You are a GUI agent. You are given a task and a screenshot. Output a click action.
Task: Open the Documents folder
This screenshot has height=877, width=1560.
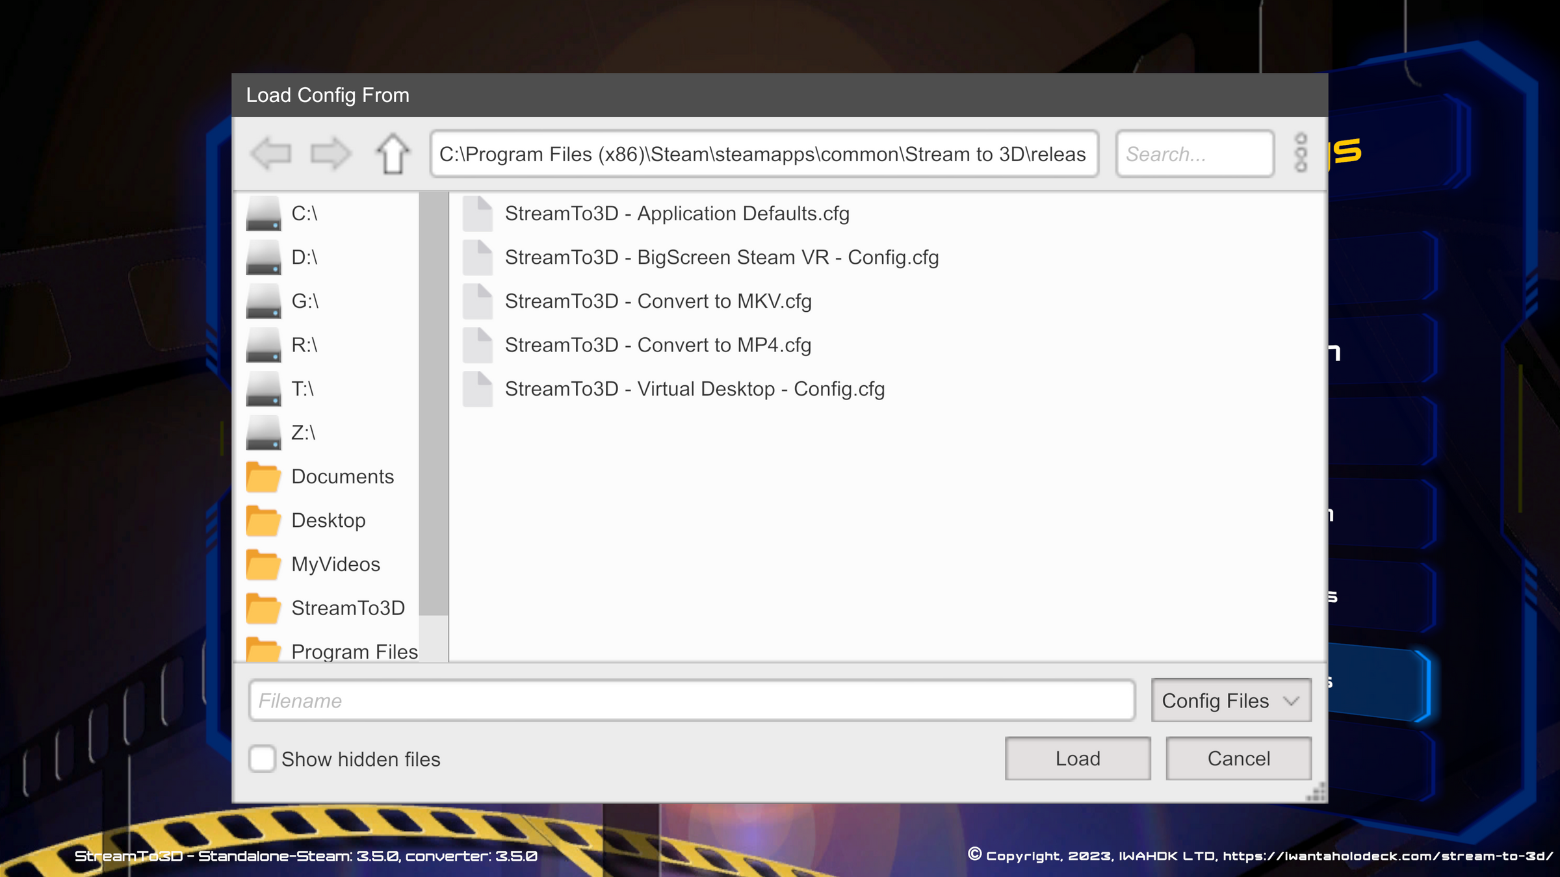[343, 476]
